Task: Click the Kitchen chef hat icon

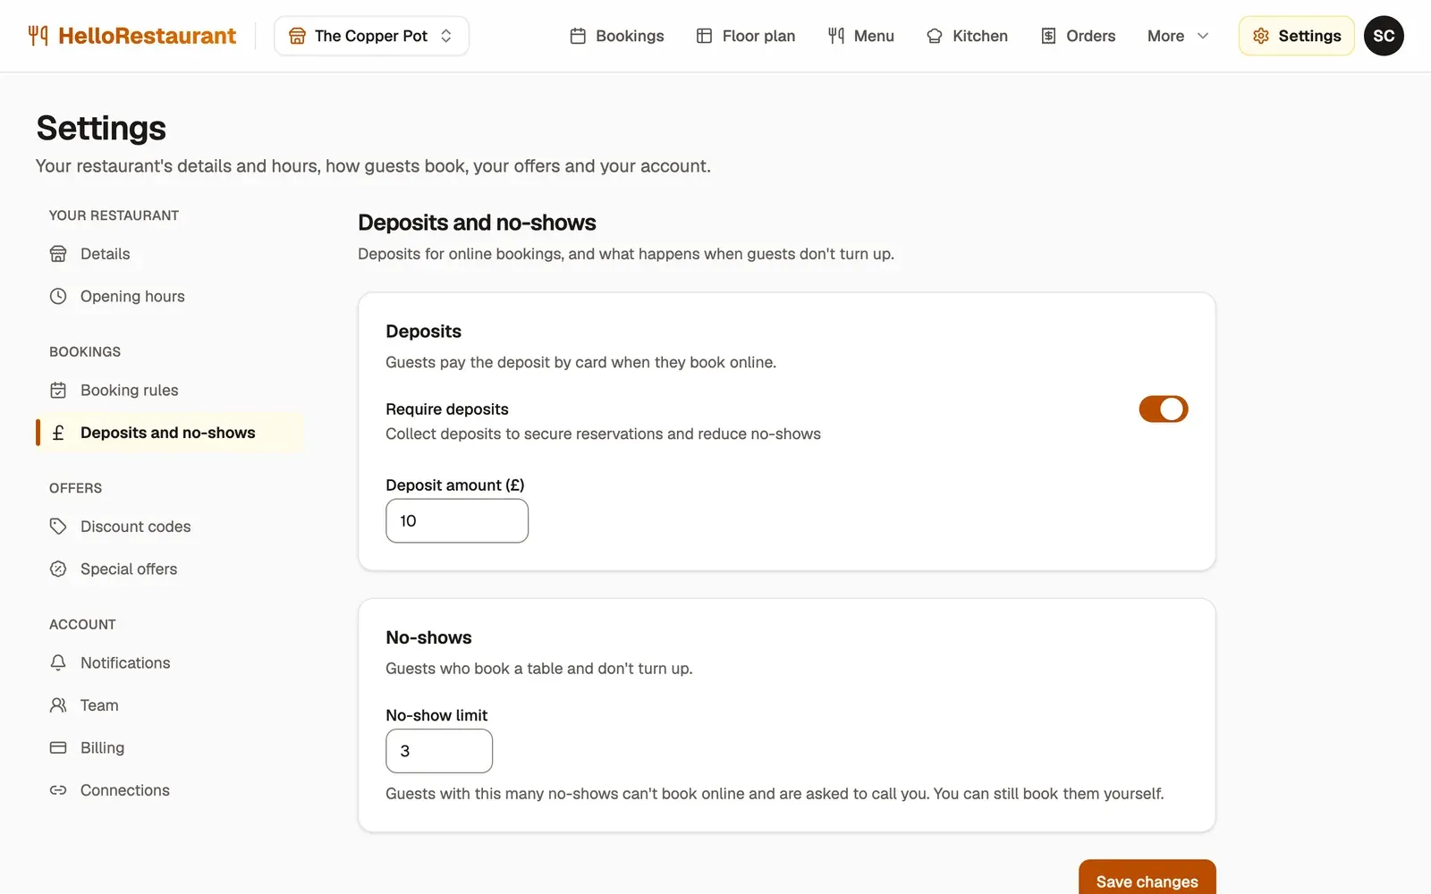Action: 935,36
